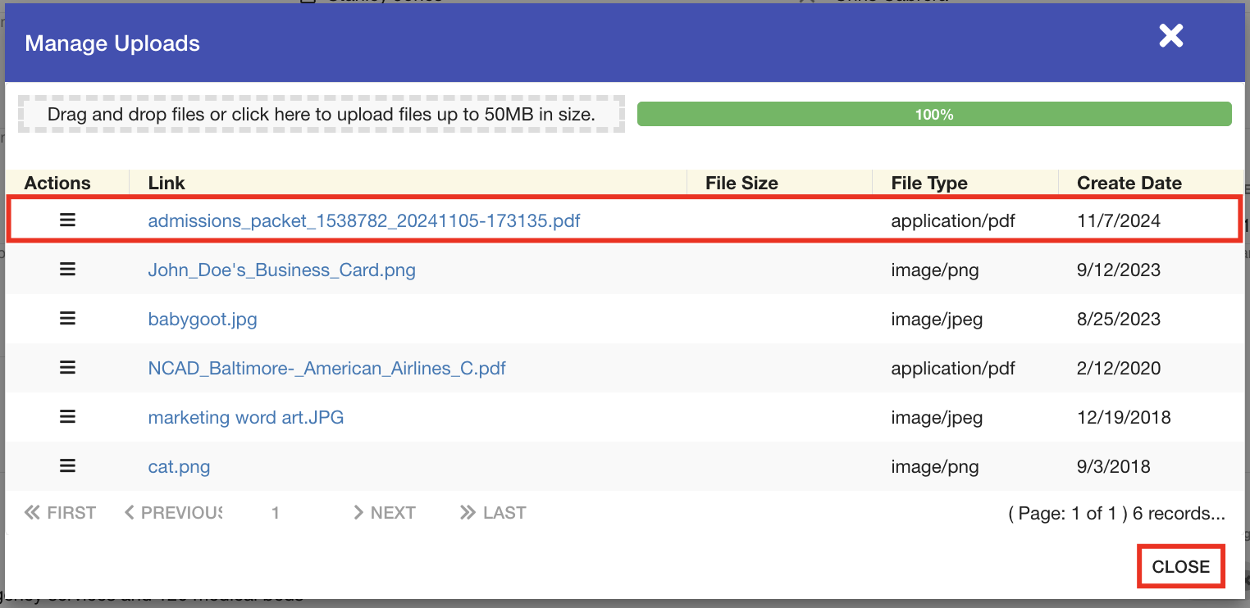Viewport: 1250px width, 608px height.
Task: Open the marketing word art.JPG link
Action: tap(245, 417)
